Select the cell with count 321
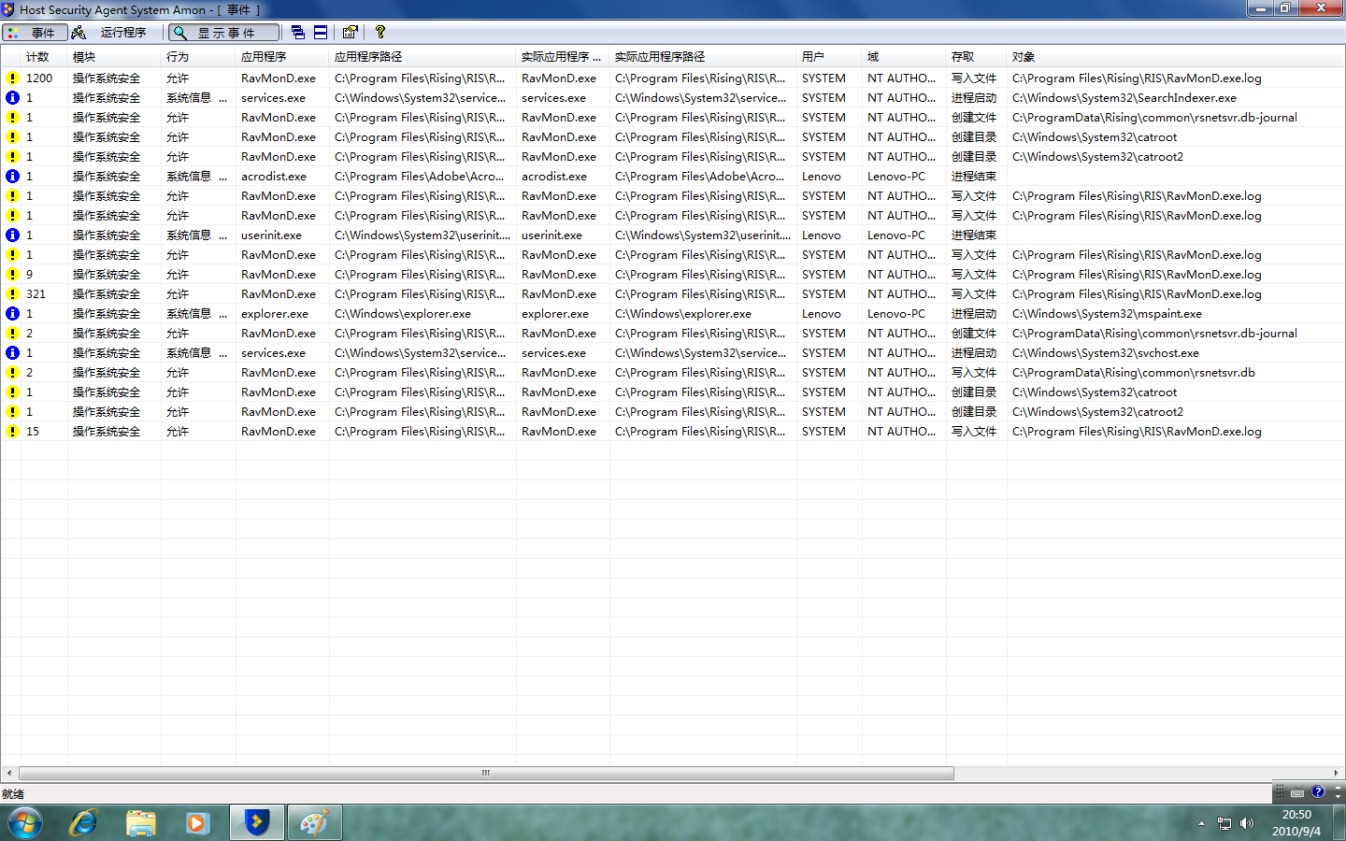This screenshot has height=841, width=1346. click(36, 294)
